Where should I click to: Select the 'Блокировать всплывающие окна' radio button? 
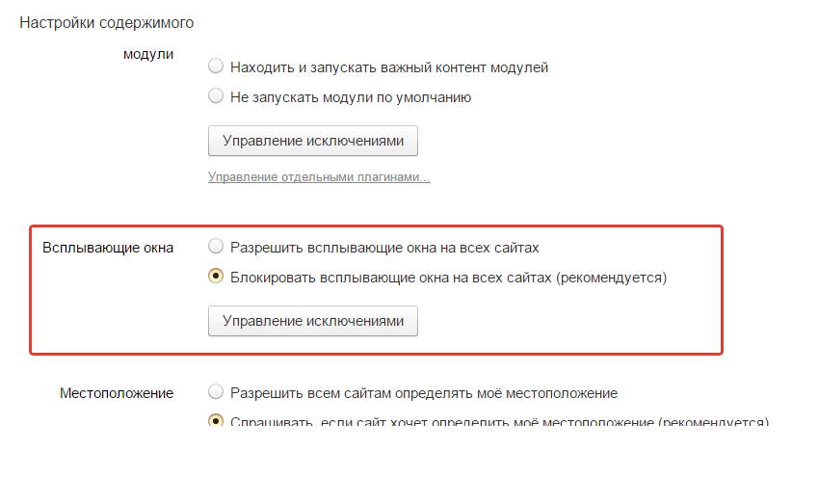(216, 276)
